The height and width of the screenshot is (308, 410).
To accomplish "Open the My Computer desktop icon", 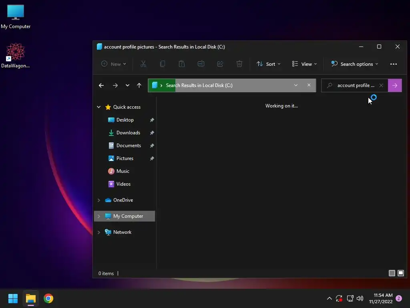I will tap(16, 17).
